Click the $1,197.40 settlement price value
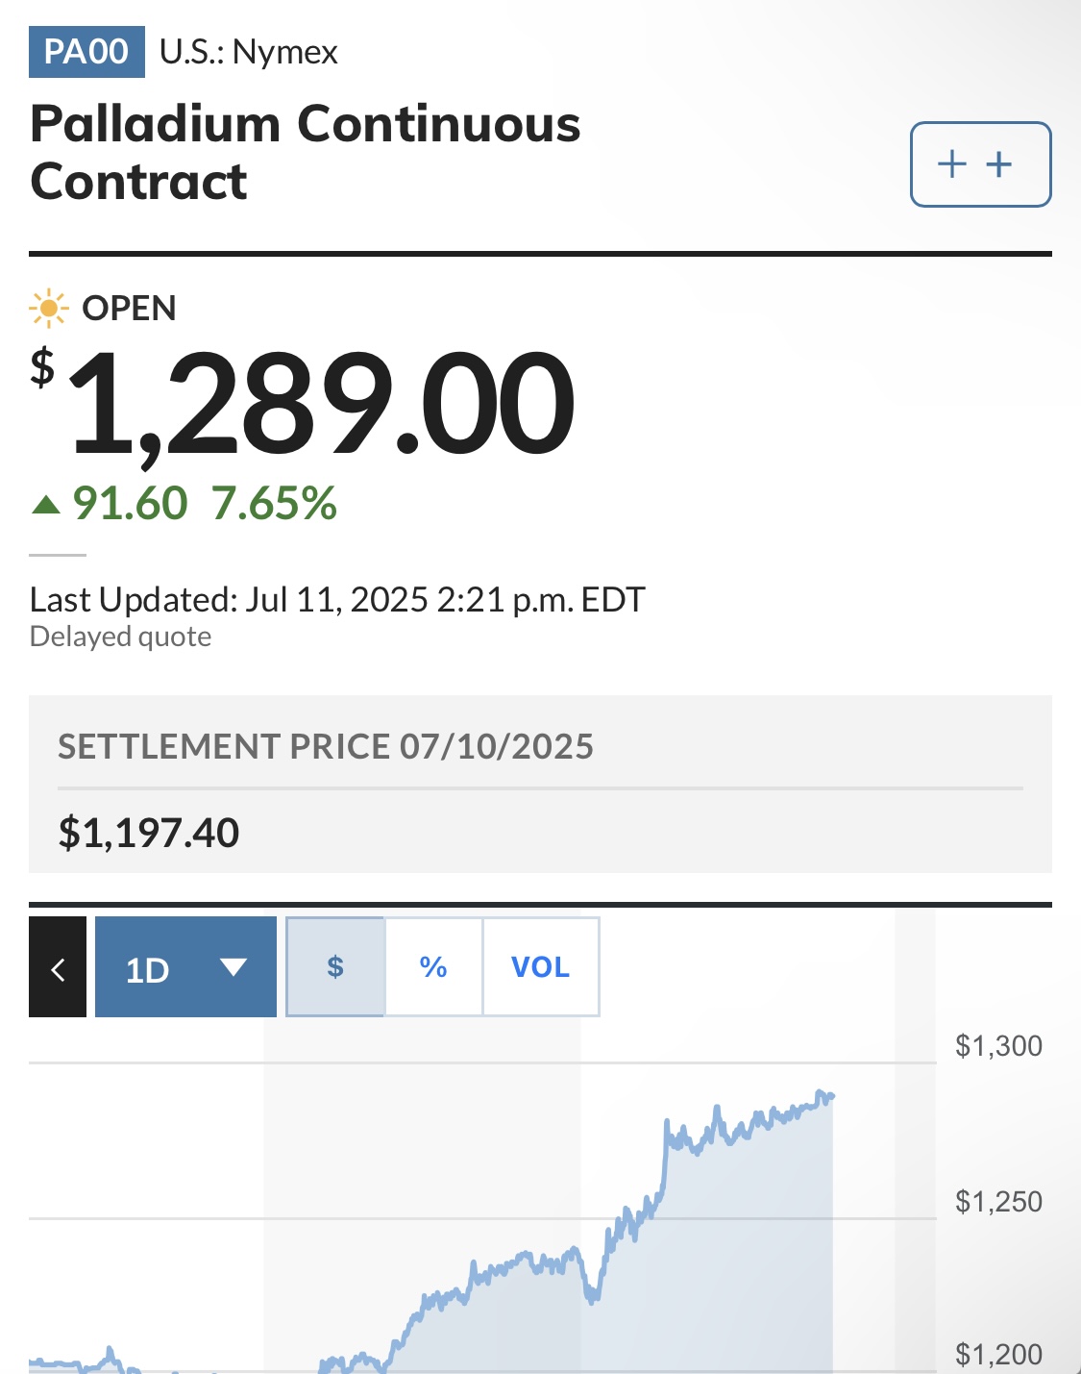Viewport: 1081px width, 1374px height. pyautogui.click(x=149, y=833)
